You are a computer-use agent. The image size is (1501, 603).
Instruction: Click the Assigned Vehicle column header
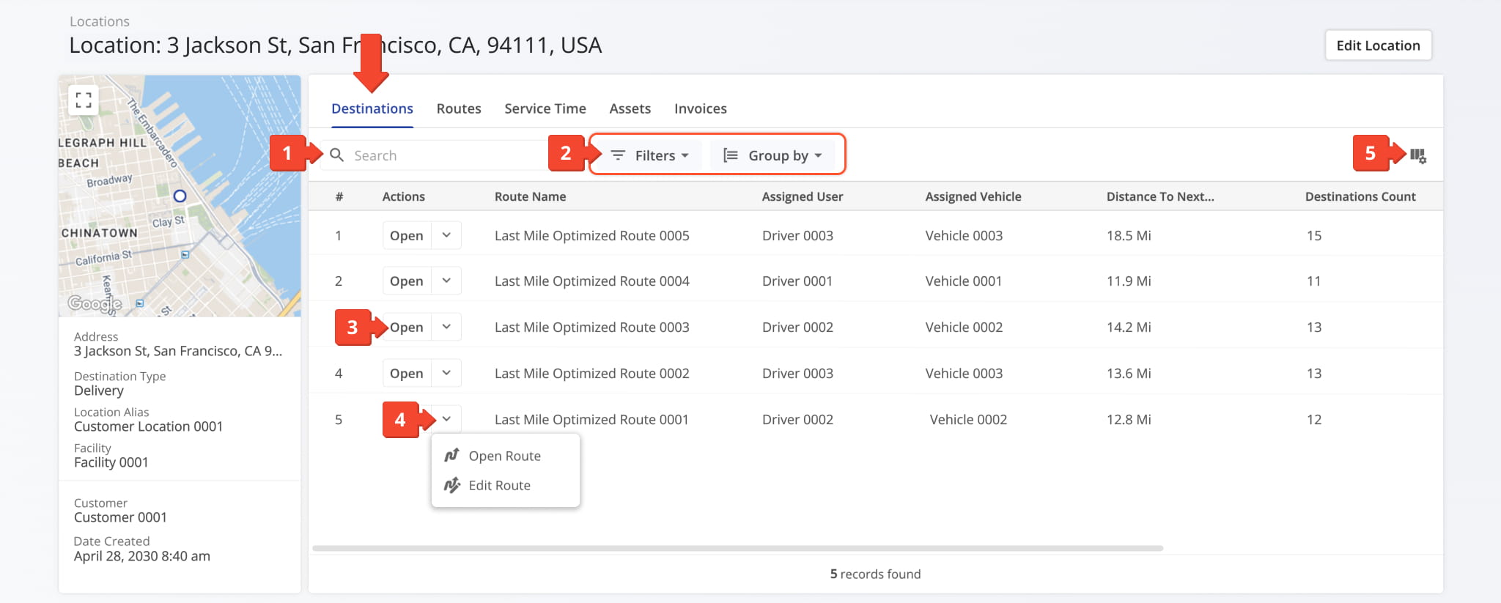tap(973, 196)
